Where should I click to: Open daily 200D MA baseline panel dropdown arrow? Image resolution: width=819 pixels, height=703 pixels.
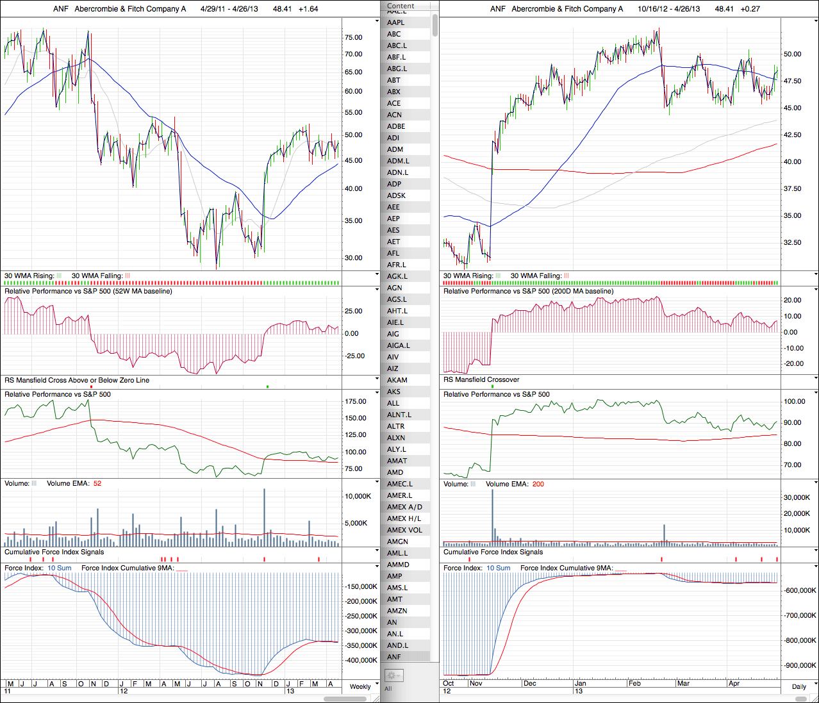pos(816,290)
